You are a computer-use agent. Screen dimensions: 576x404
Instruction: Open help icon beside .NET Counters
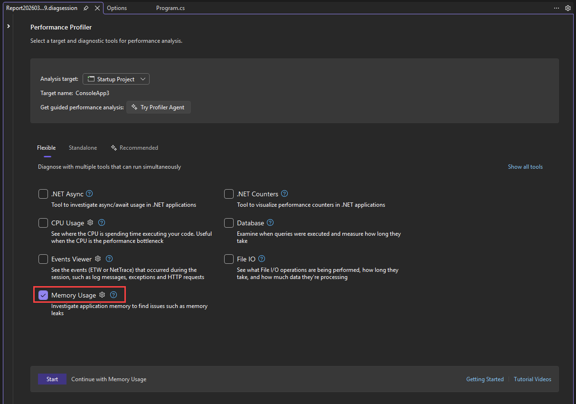tap(284, 193)
